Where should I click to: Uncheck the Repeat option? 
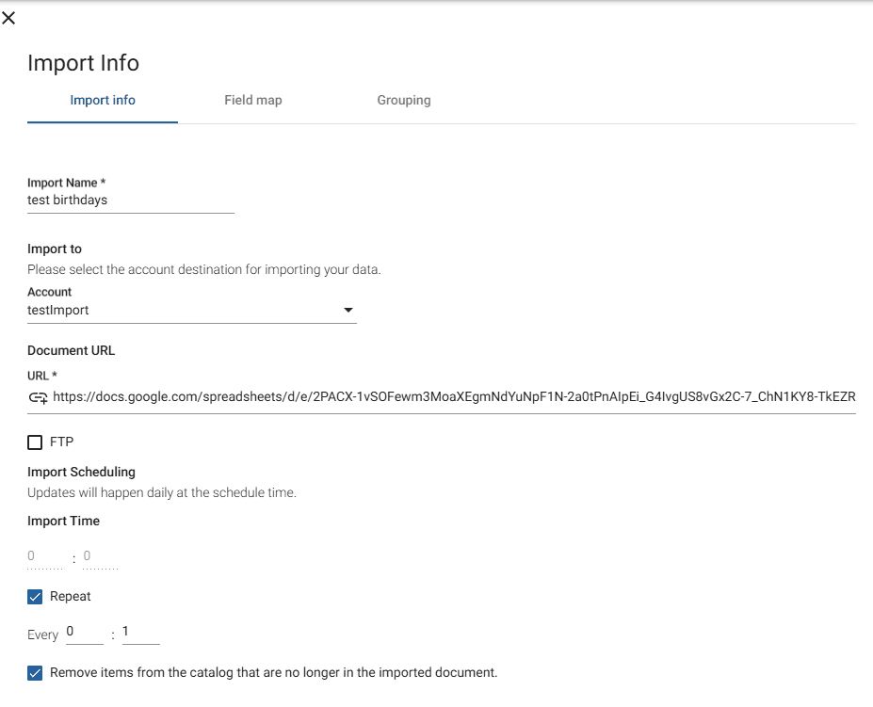click(34, 596)
